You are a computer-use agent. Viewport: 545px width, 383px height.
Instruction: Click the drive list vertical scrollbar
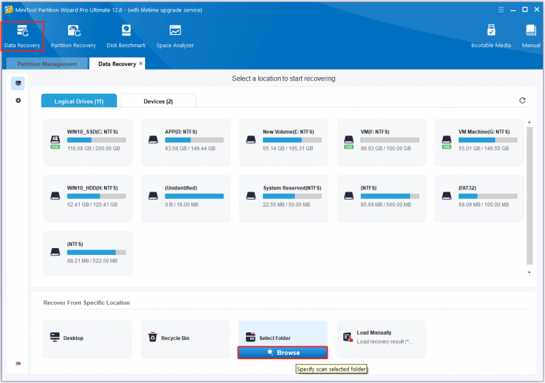coord(529,196)
